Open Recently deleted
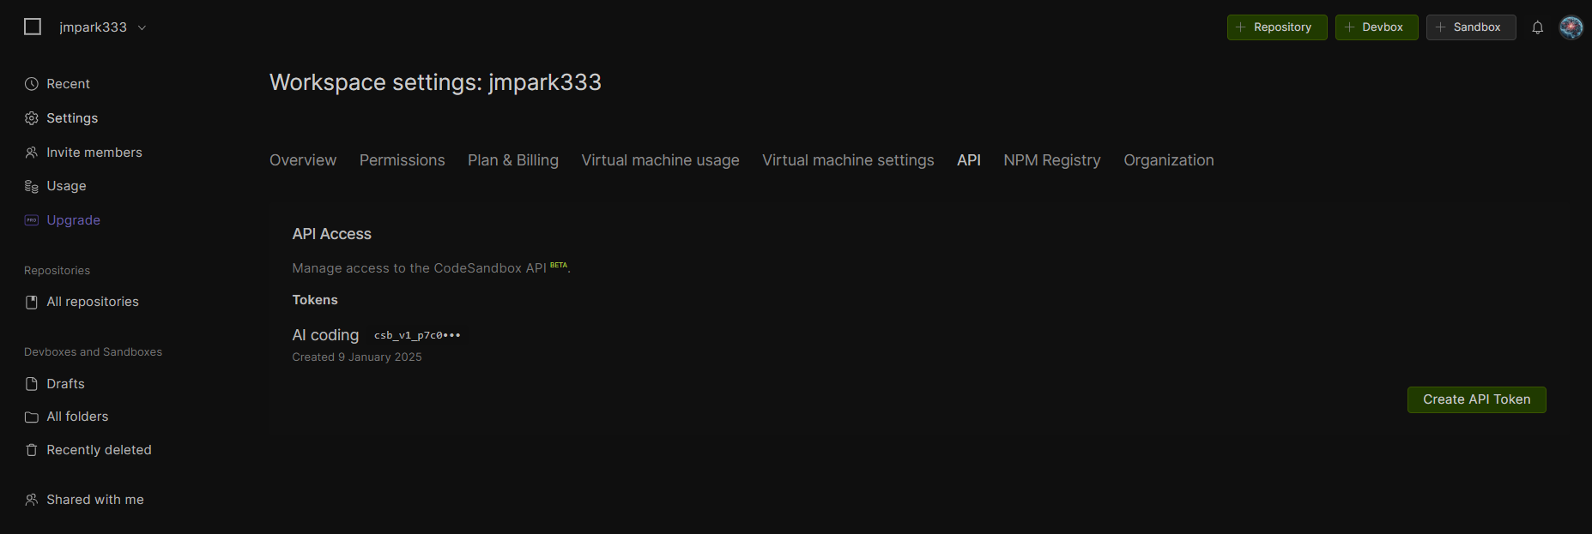 (99, 450)
